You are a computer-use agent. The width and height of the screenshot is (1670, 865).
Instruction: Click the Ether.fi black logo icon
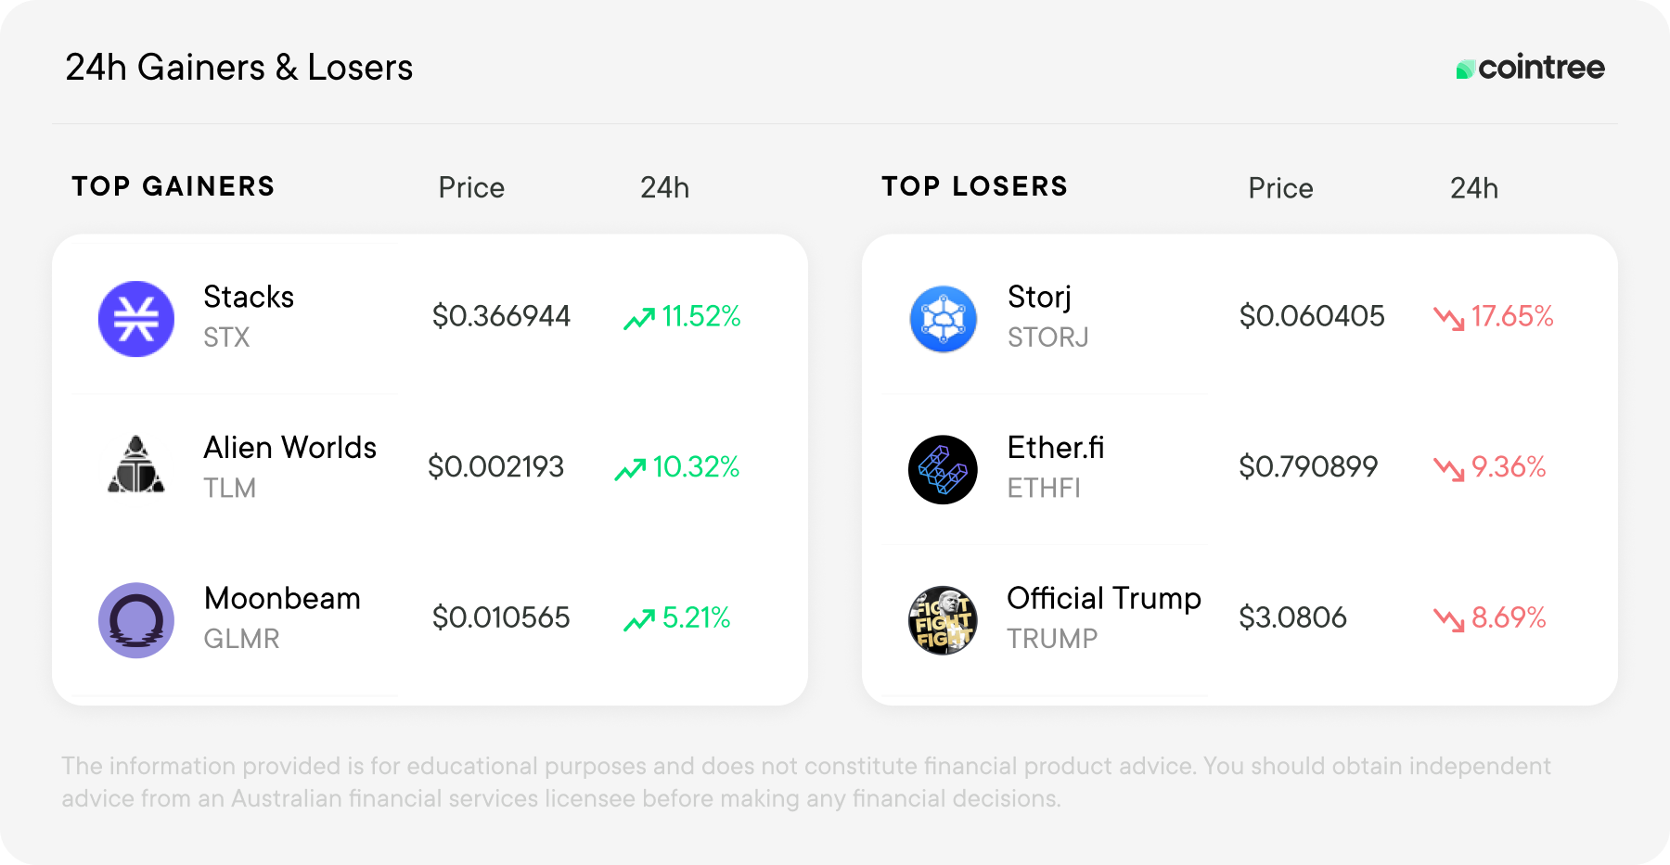point(944,470)
